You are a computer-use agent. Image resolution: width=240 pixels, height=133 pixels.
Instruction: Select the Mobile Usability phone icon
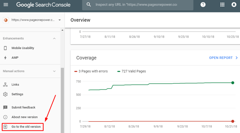[x=6, y=48]
